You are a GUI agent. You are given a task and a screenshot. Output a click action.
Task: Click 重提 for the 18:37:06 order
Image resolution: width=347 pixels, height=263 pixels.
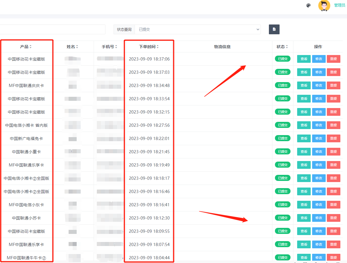(x=333, y=59)
